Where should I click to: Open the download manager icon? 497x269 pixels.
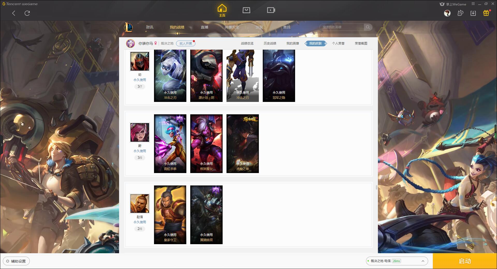tap(473, 13)
